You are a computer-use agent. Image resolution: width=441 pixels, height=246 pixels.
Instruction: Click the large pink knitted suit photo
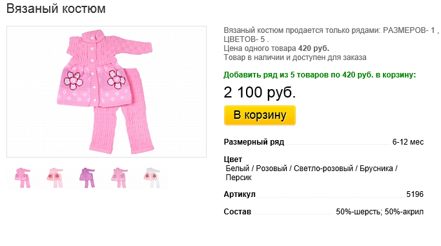click(107, 92)
